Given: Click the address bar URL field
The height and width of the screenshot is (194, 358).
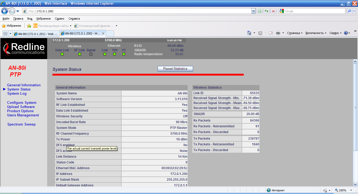Looking at the screenshot, I should pyautogui.click(x=137, y=11).
